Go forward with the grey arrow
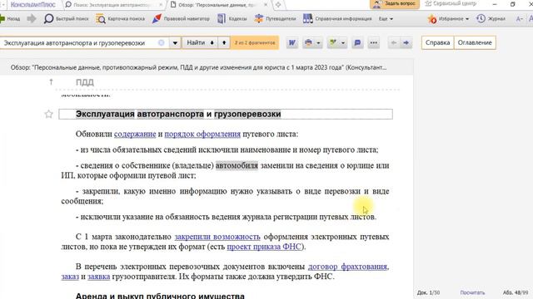This screenshot has width=533, height=299. (32, 18)
